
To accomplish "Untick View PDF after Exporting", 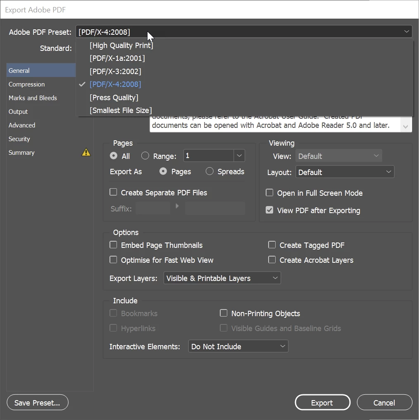I will point(269,210).
